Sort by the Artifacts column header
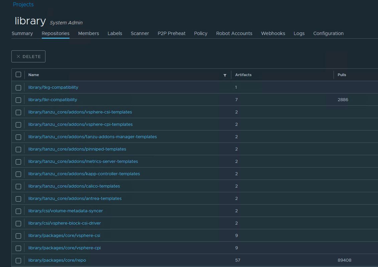The height and width of the screenshot is (267, 378). coord(243,75)
